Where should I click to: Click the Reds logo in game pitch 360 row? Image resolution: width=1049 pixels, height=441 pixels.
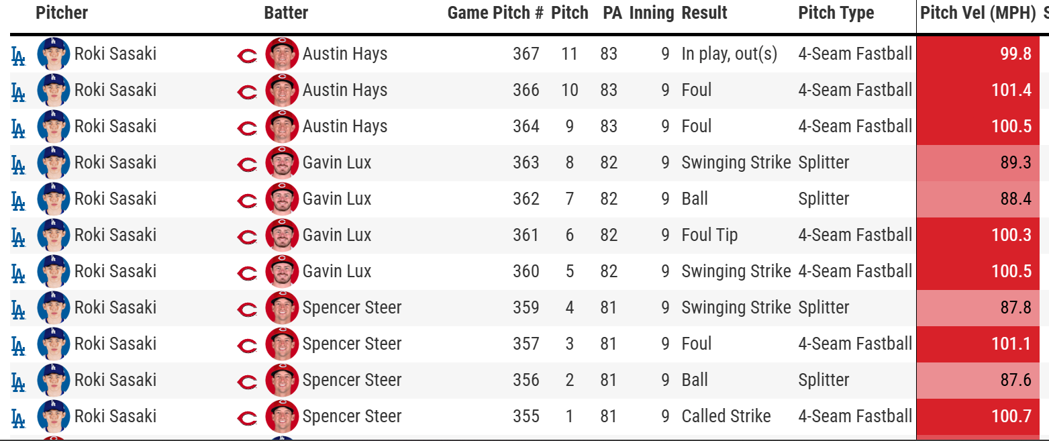coord(247,272)
